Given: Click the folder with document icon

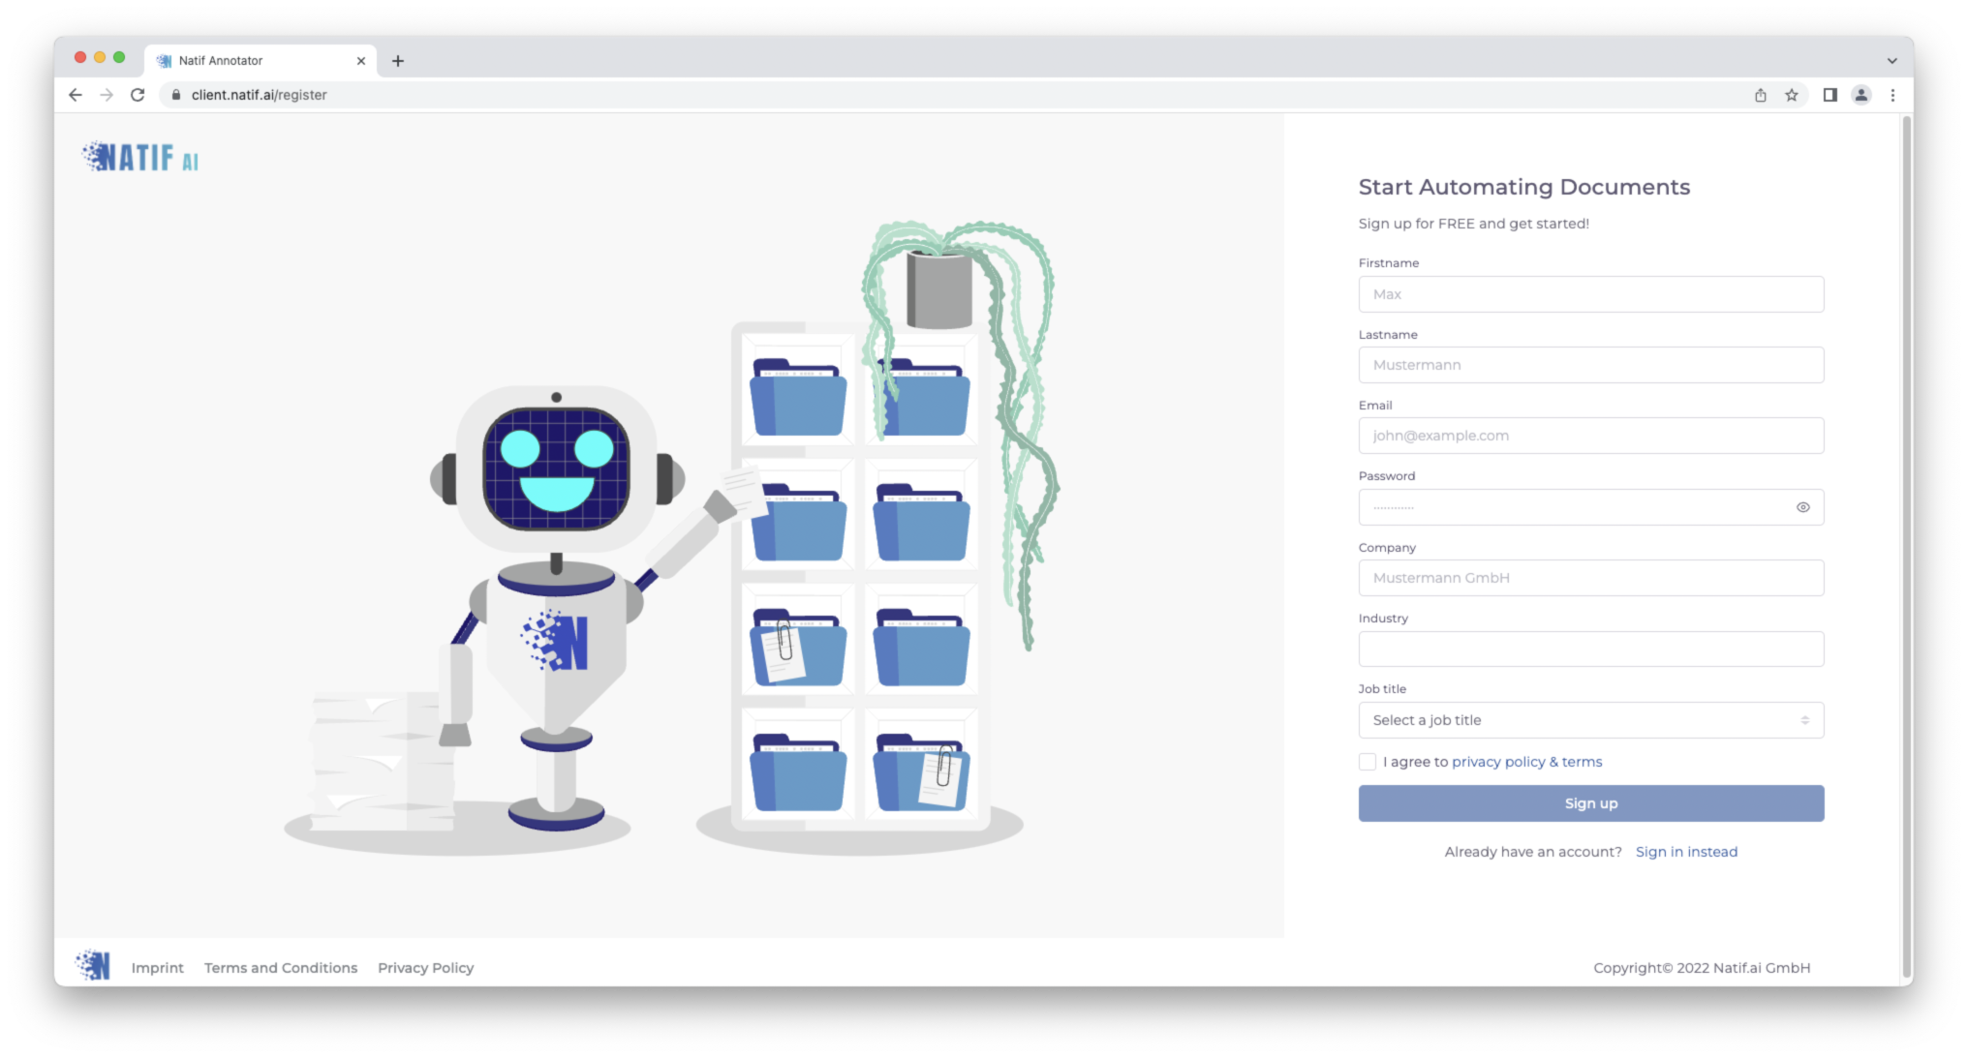Looking at the screenshot, I should pos(796,647).
